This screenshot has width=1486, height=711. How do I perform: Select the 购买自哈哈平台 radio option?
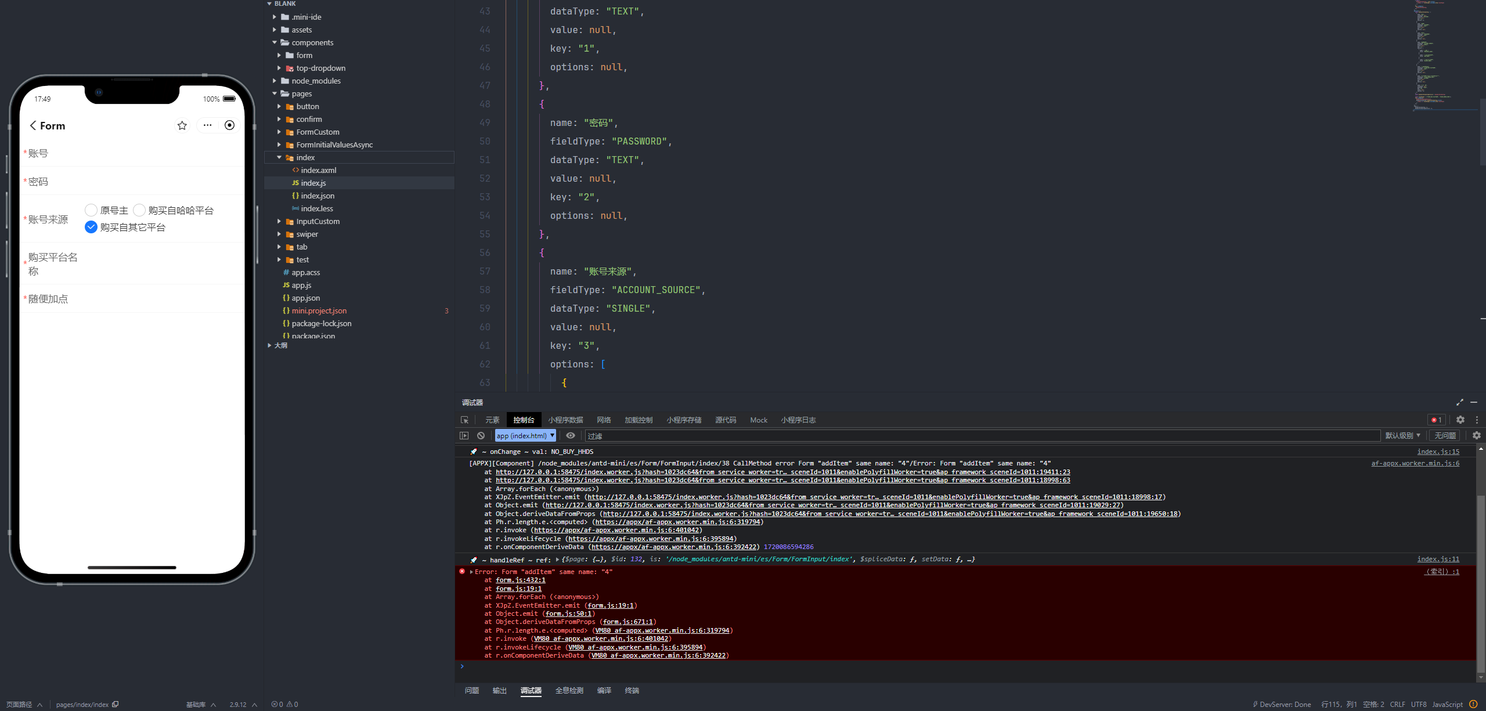coord(139,210)
